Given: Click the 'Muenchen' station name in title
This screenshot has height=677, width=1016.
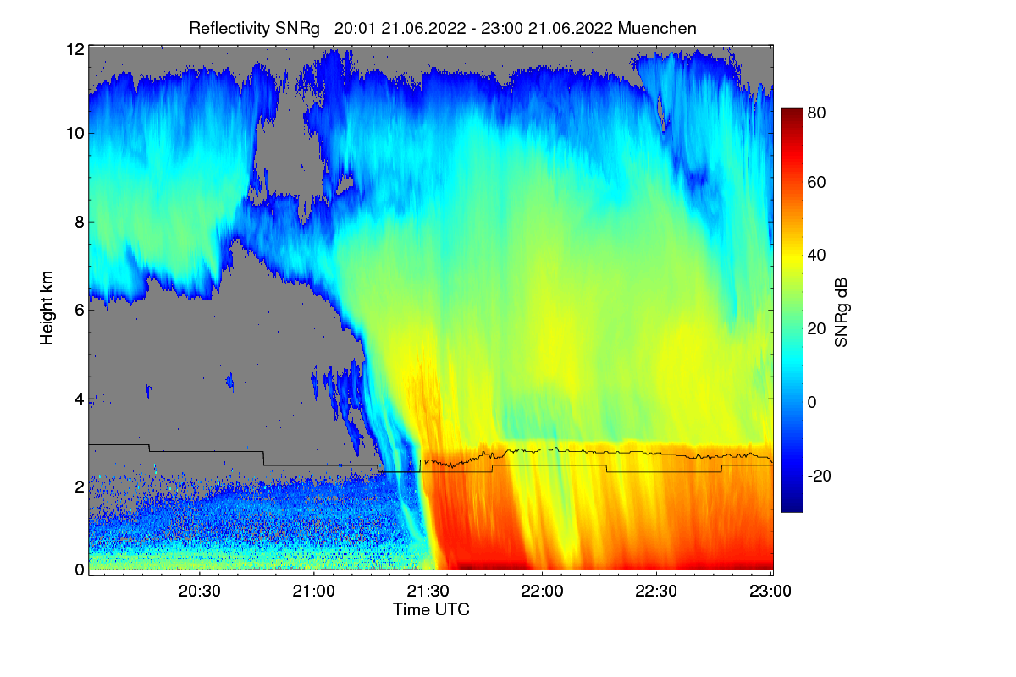Looking at the screenshot, I should click(658, 28).
